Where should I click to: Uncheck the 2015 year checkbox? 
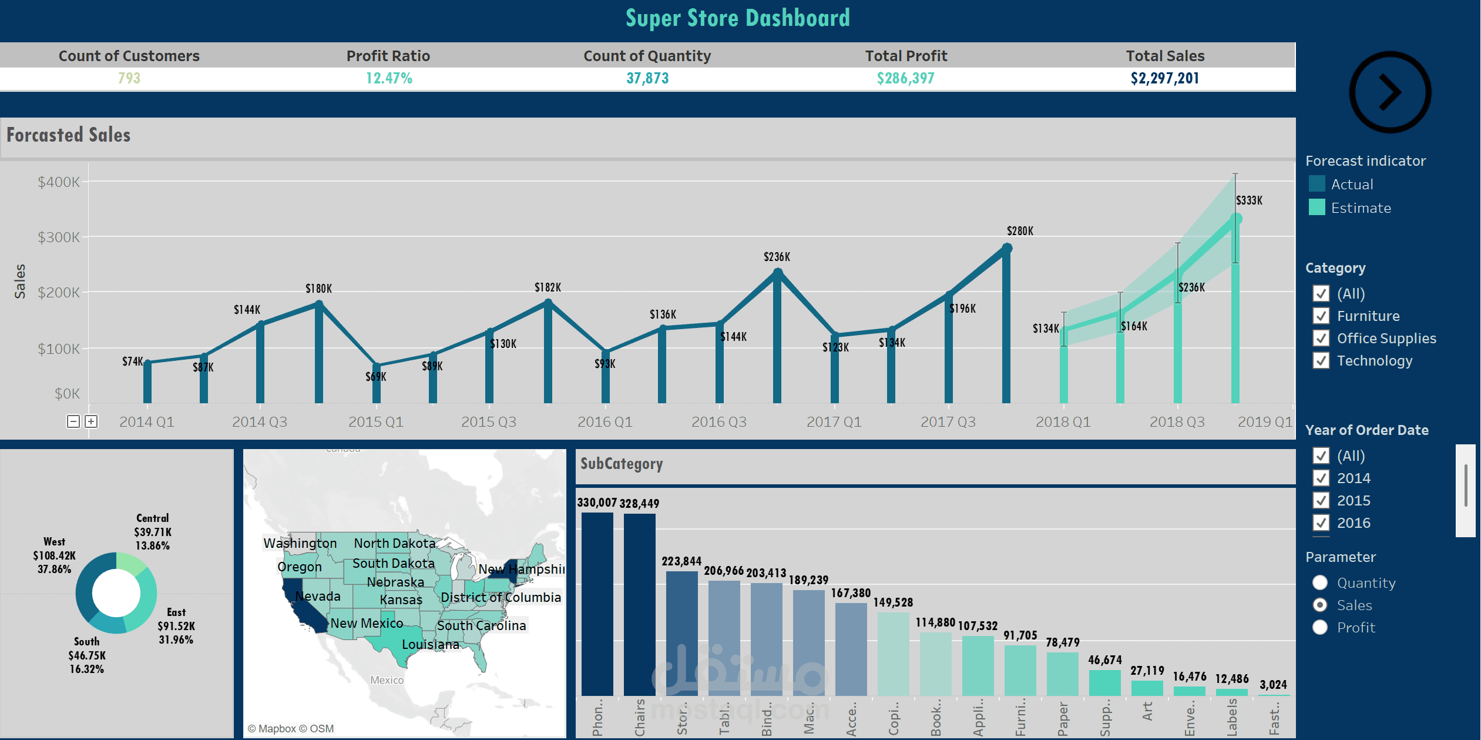point(1321,500)
